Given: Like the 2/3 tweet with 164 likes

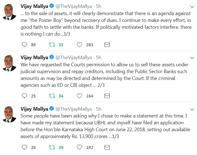Looking at the screenshot, I should tap(80, 96).
